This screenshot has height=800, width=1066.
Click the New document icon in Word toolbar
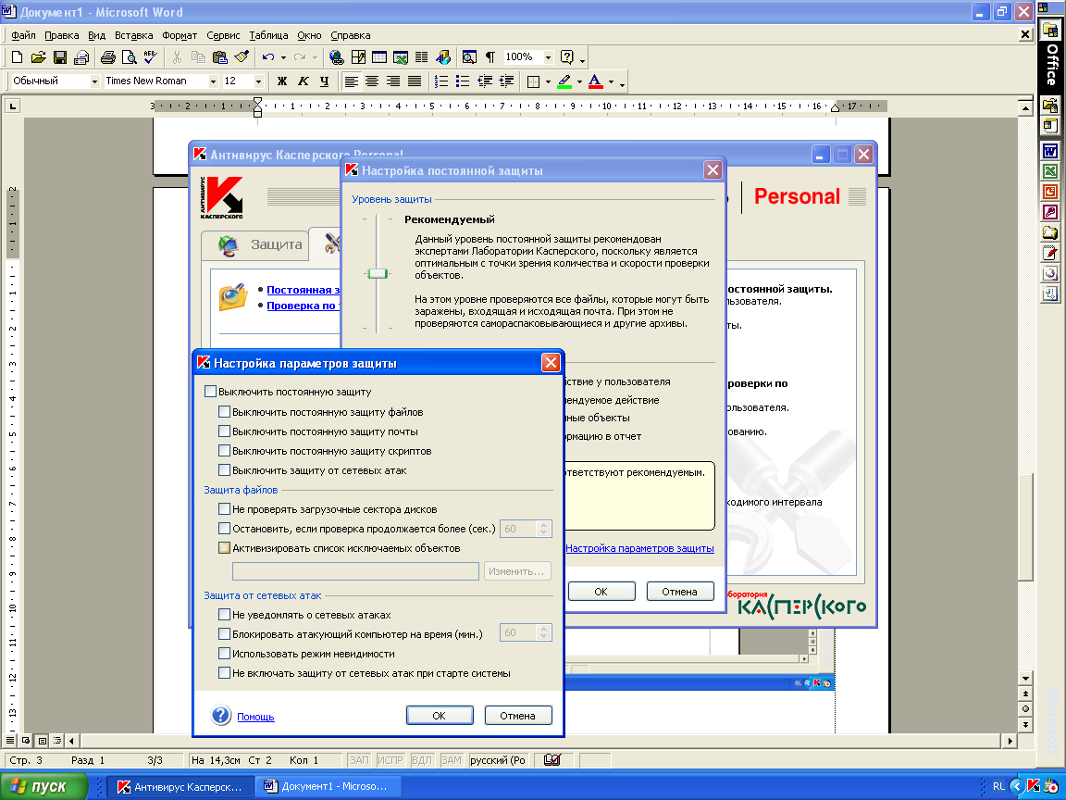coord(17,57)
